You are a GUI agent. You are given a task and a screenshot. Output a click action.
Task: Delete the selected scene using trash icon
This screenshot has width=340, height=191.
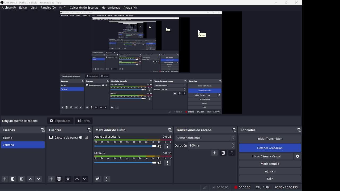pos(12,179)
